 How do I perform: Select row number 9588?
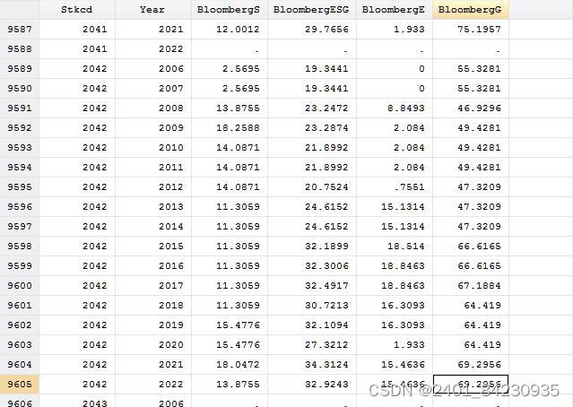click(20, 49)
